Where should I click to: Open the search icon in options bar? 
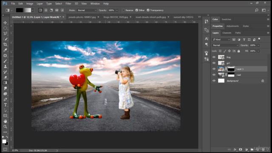(x=257, y=10)
